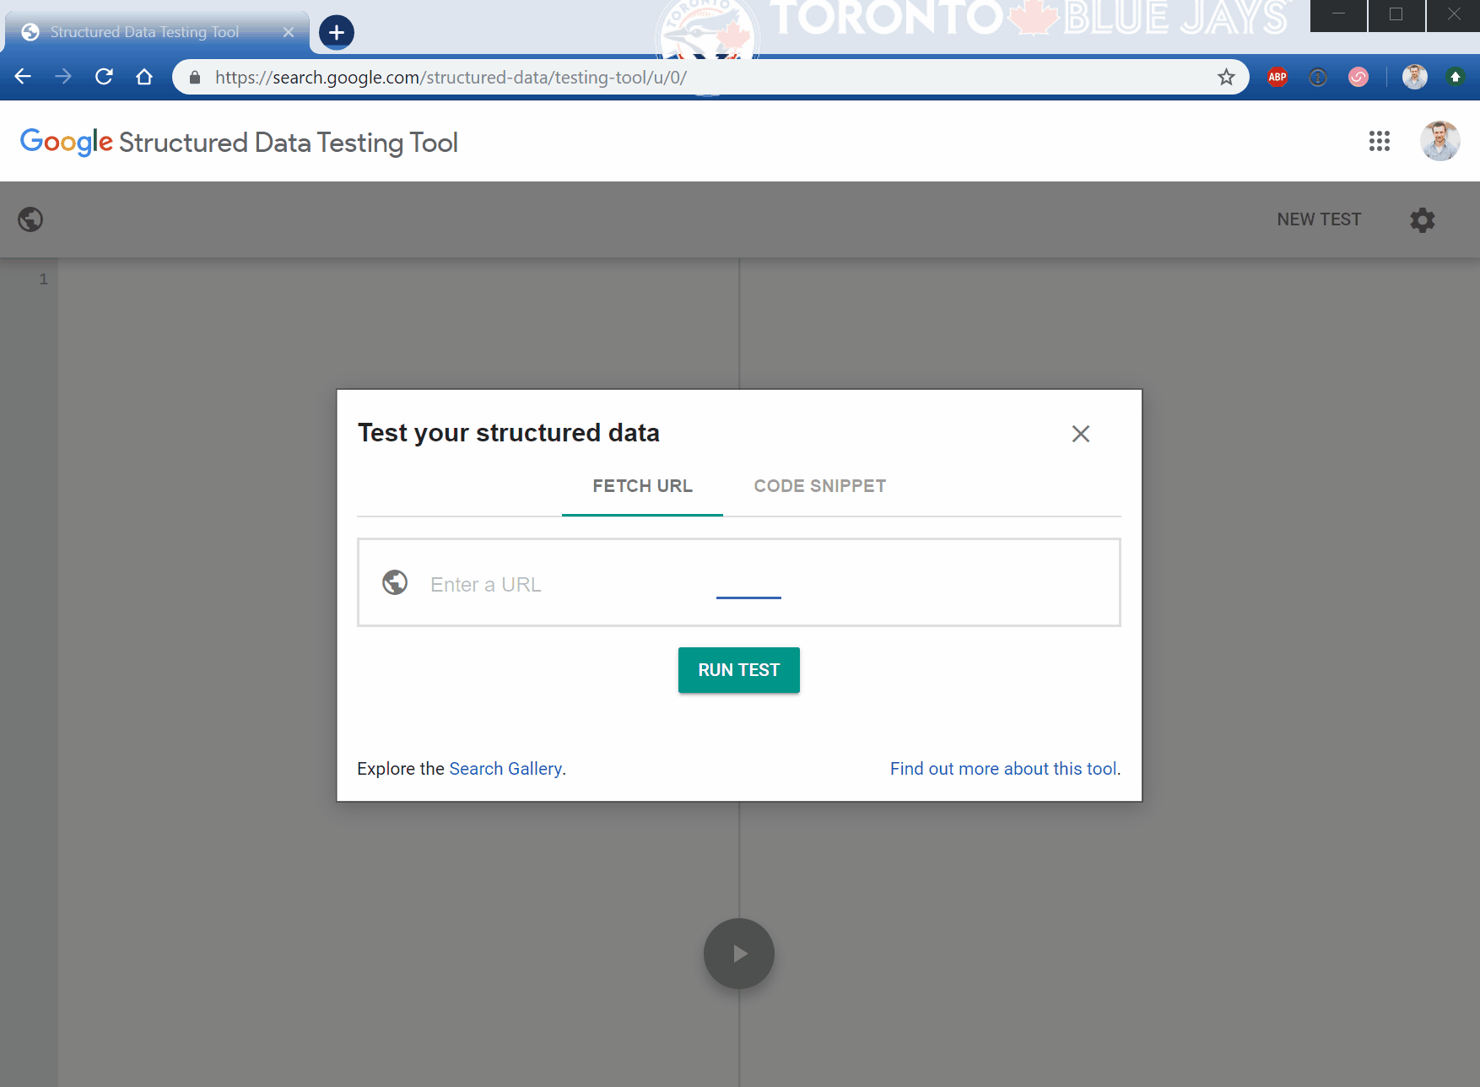Close the Structured Data Testing Tool tab
The height and width of the screenshot is (1087, 1480).
[x=289, y=32]
